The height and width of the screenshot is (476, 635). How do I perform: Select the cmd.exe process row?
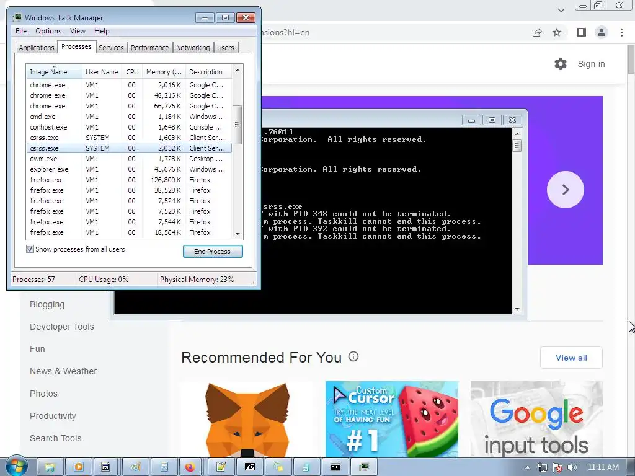point(129,117)
